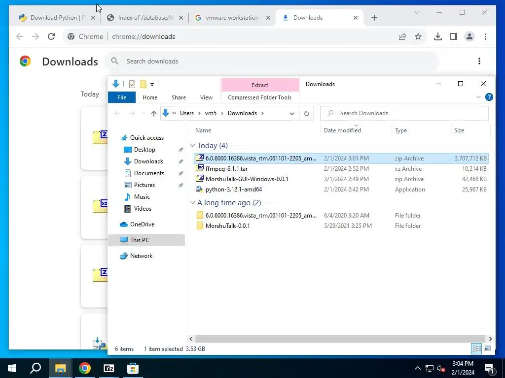Open the Compressed Folder Tools tab
This screenshot has width=505, height=378.
coord(259,97)
